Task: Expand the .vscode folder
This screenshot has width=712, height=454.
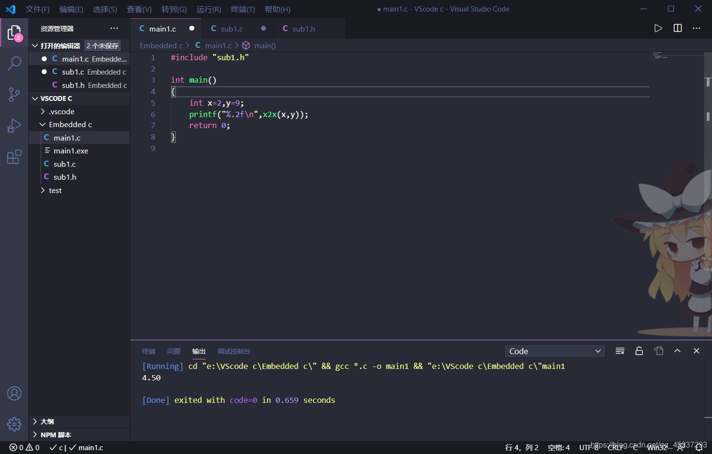Action: (79, 111)
